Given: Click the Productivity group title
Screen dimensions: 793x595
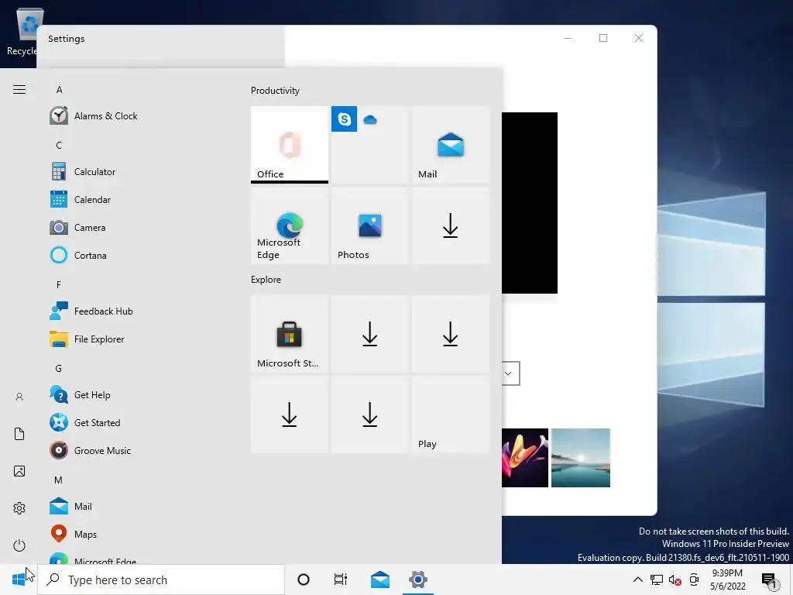Looking at the screenshot, I should click(x=275, y=91).
